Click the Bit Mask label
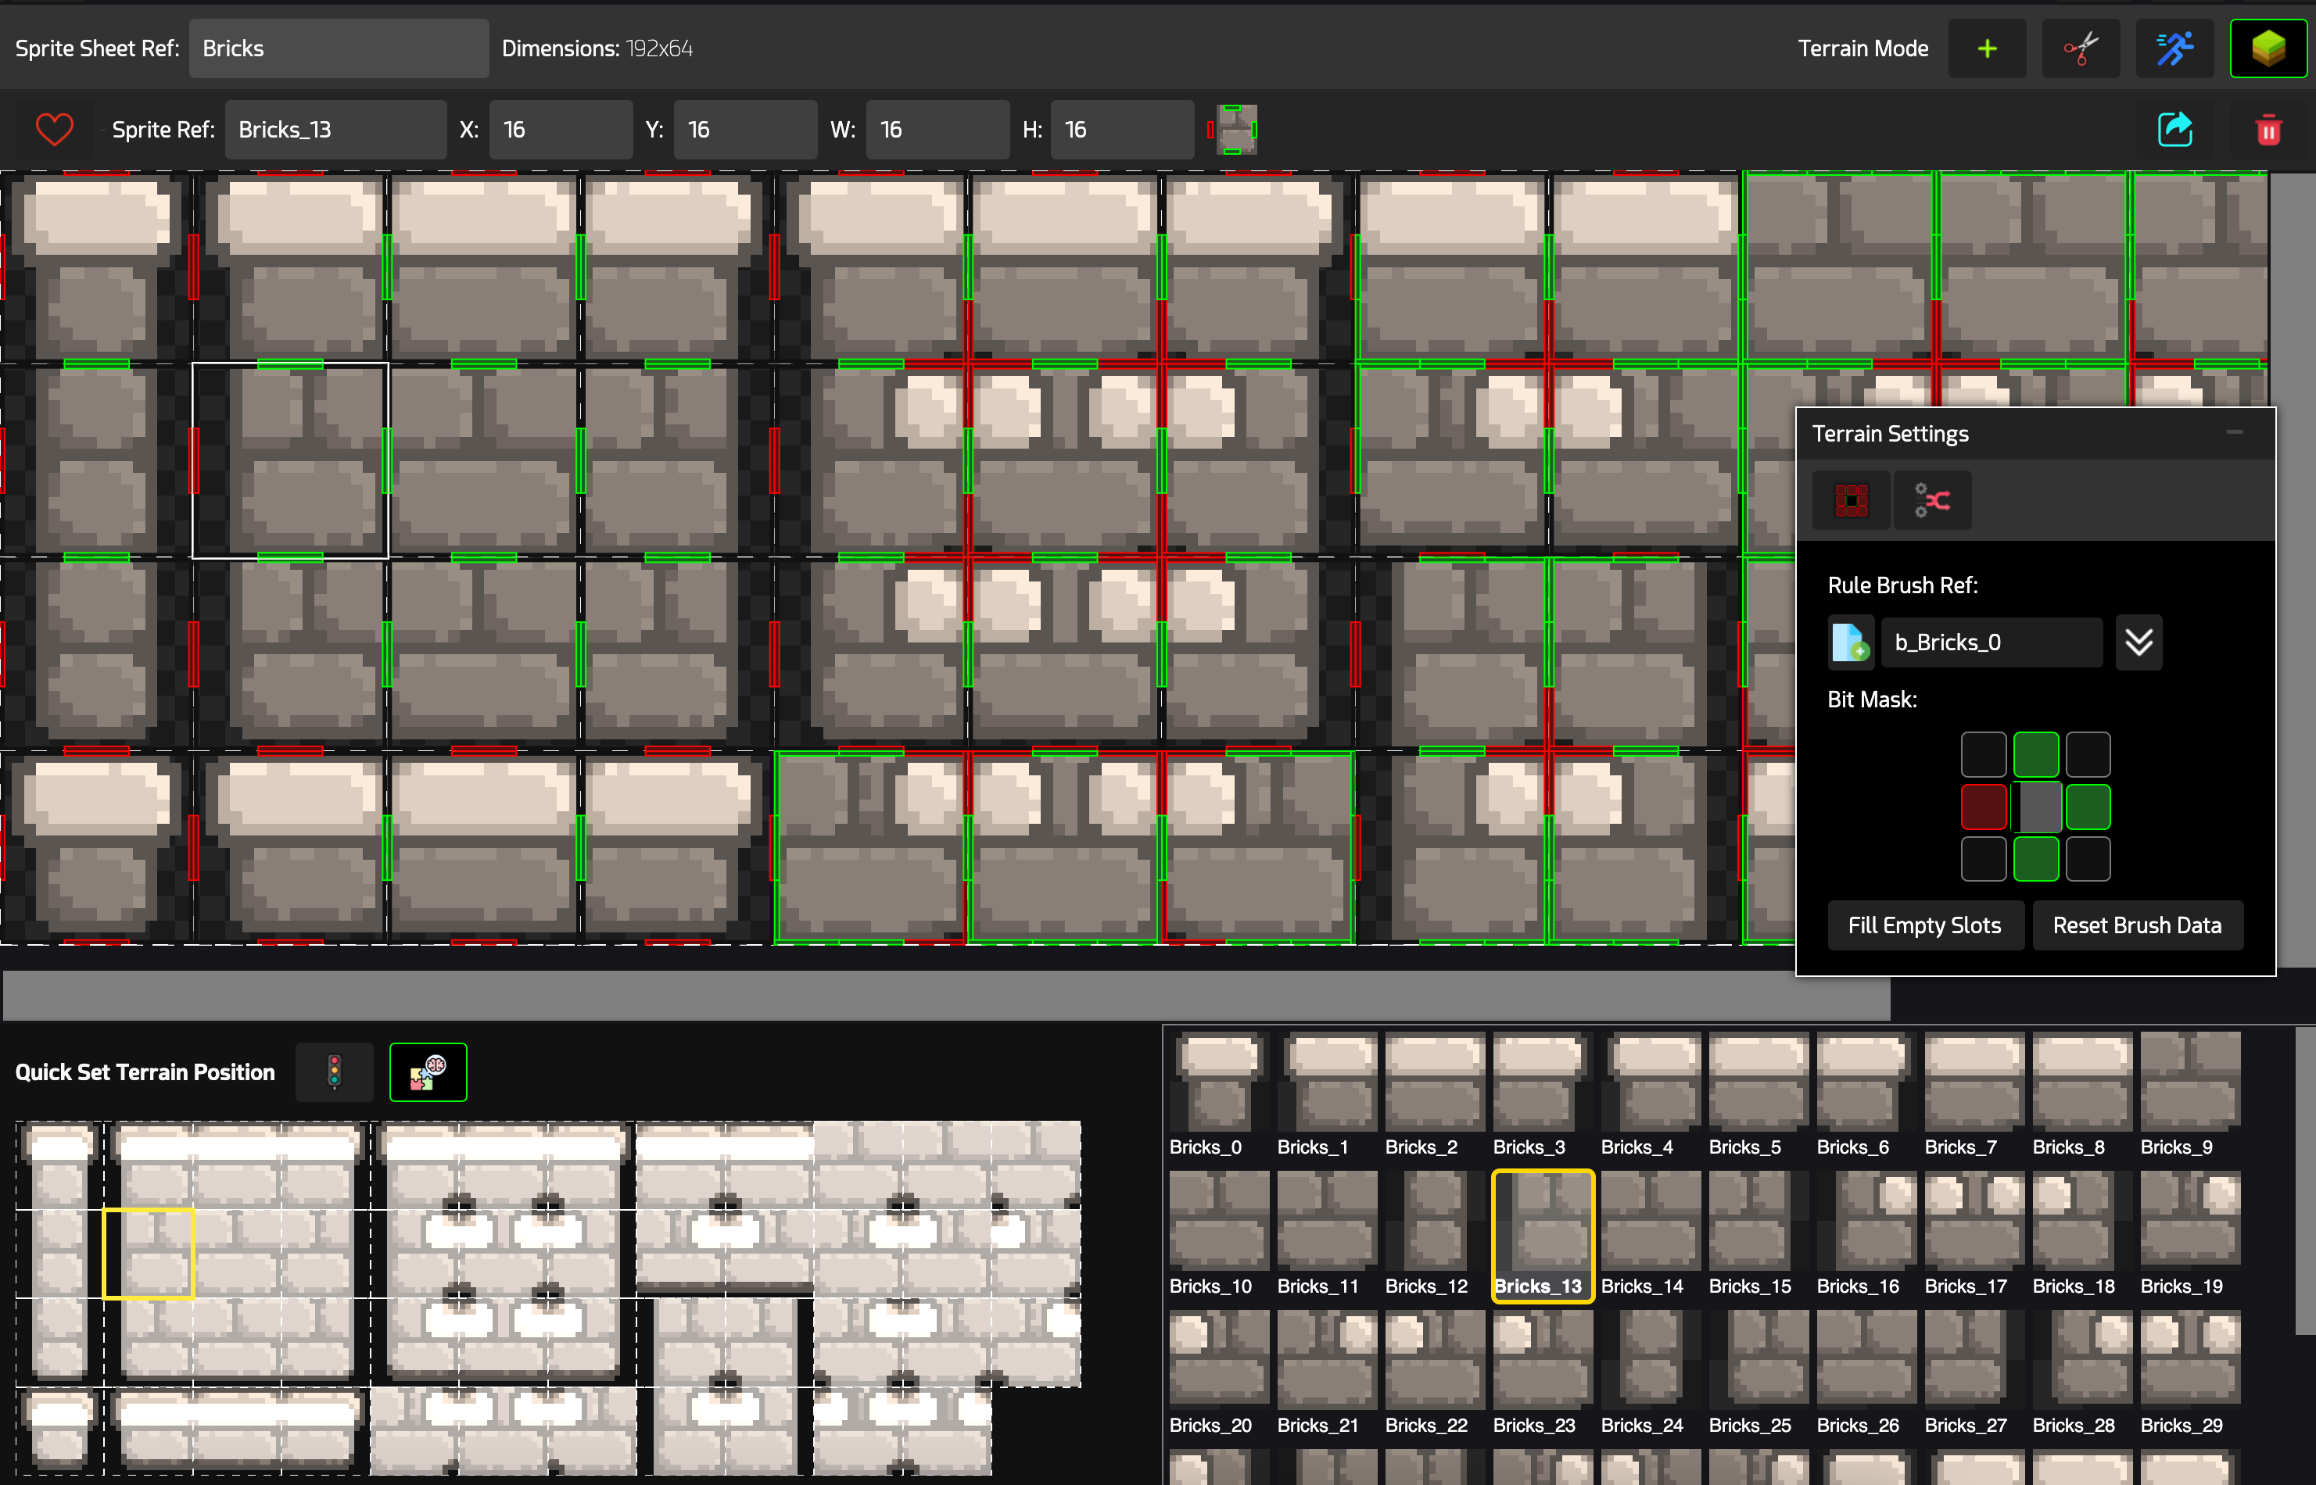The width and height of the screenshot is (2316, 1485). click(x=1871, y=699)
